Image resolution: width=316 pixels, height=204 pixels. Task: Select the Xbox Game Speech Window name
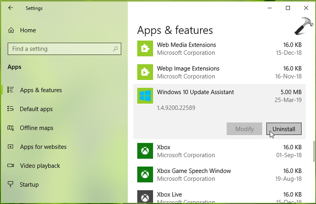pyautogui.click(x=194, y=171)
